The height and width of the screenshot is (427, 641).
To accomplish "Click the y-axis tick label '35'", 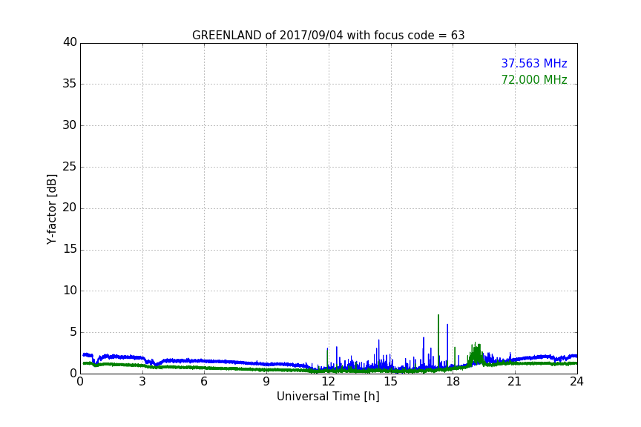I will tap(70, 84).
